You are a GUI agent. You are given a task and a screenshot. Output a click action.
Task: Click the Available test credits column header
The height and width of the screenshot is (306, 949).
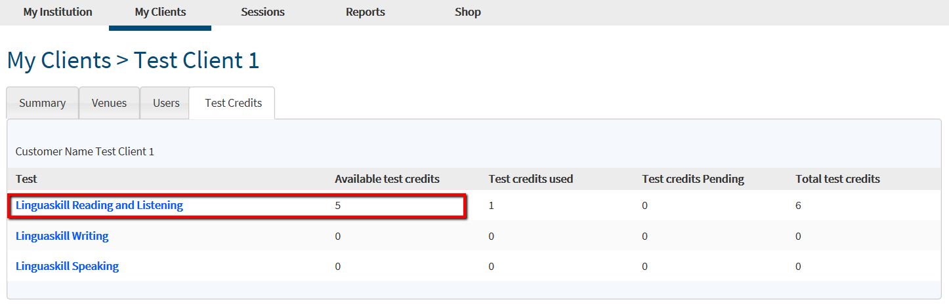[x=387, y=179]
